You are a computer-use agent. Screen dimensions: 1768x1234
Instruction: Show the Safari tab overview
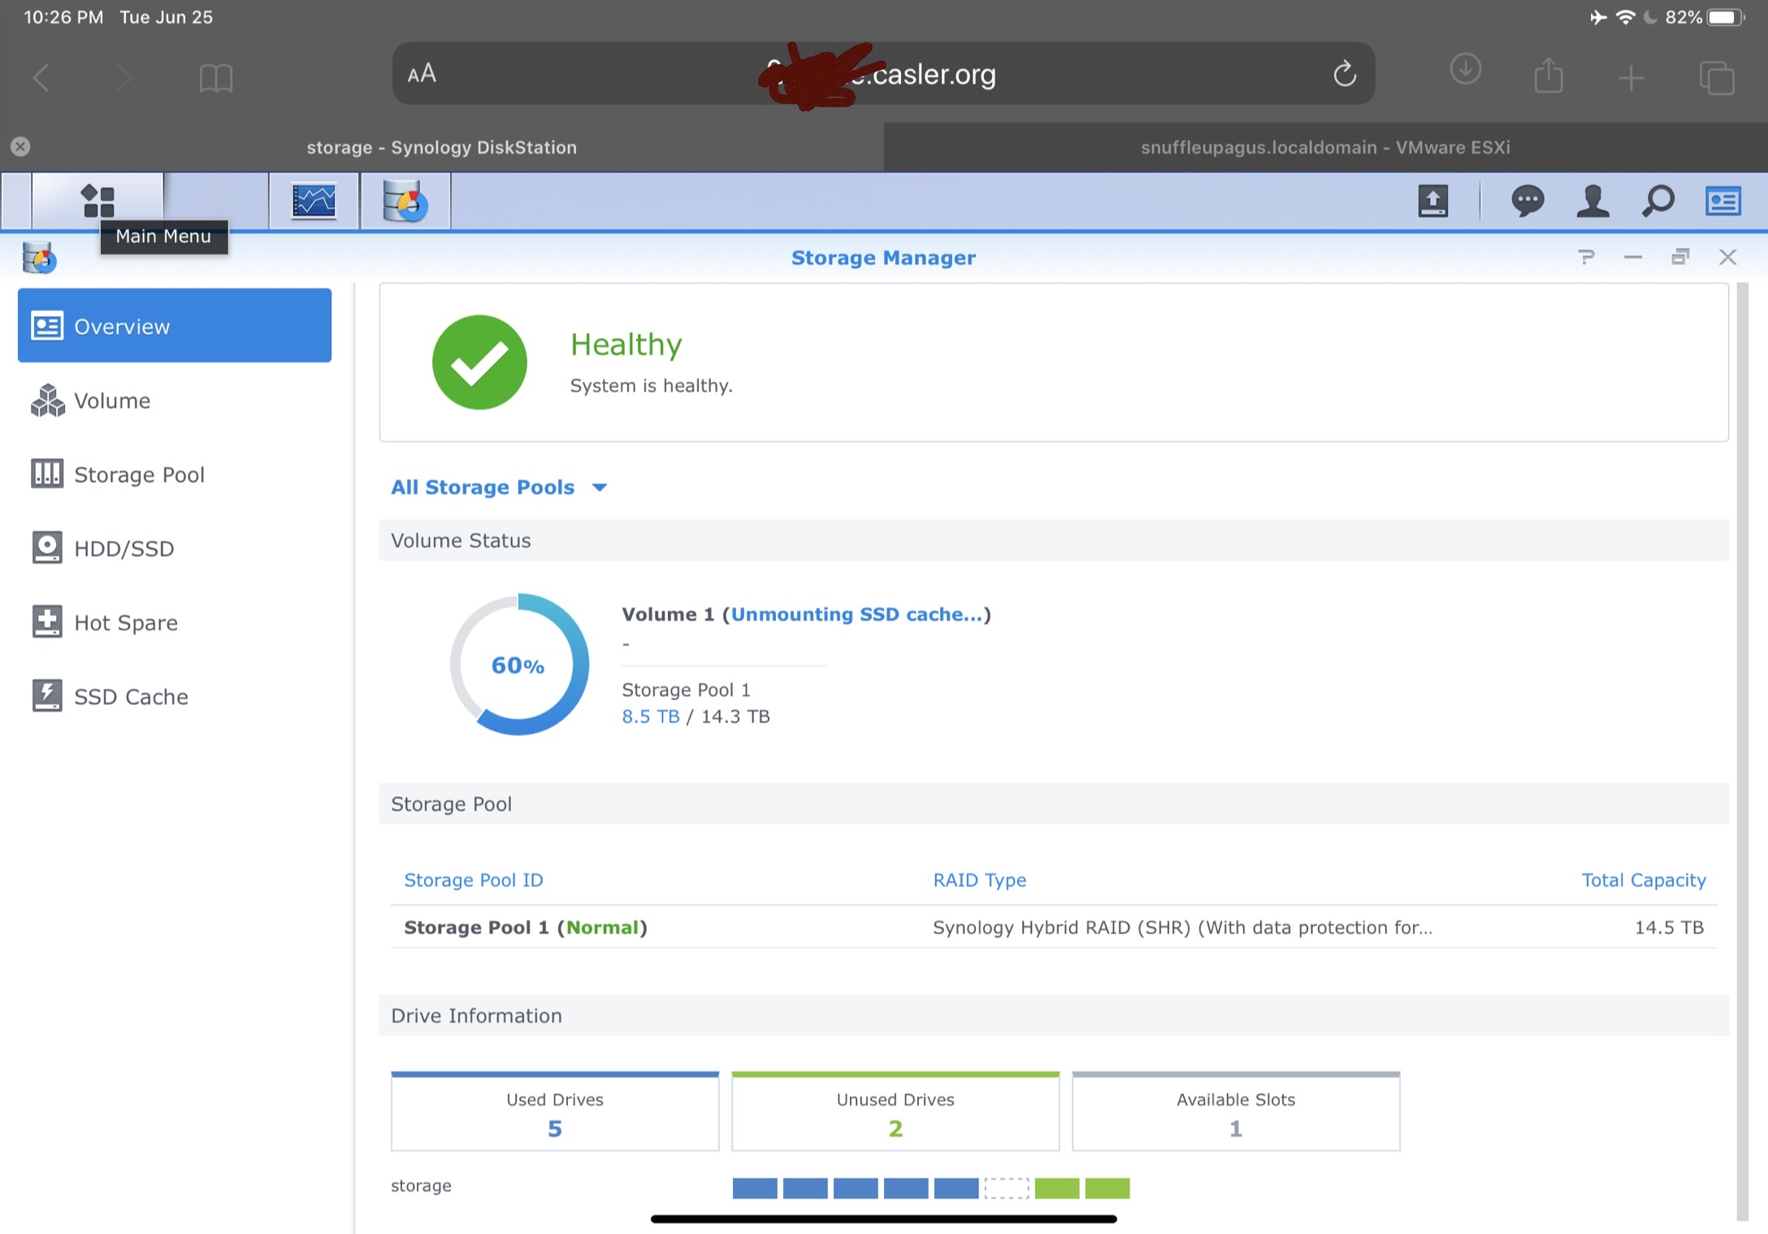(1716, 78)
